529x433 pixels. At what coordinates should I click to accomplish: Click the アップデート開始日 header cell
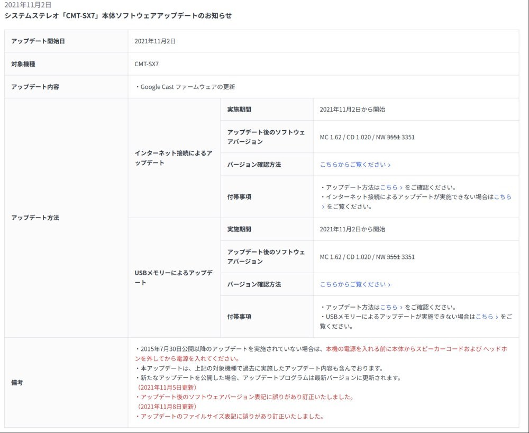[66, 41]
